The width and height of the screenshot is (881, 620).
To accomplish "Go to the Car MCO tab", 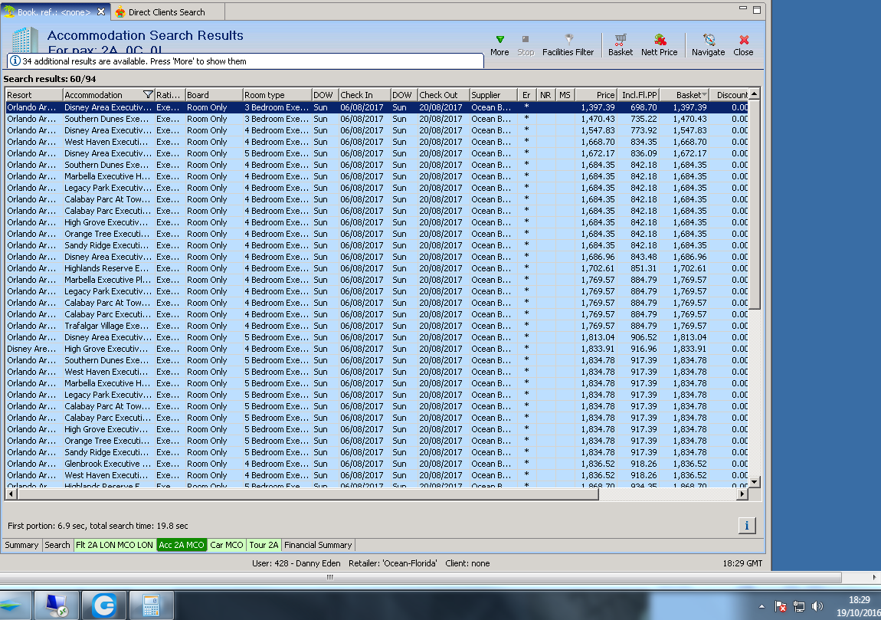I will click(227, 545).
